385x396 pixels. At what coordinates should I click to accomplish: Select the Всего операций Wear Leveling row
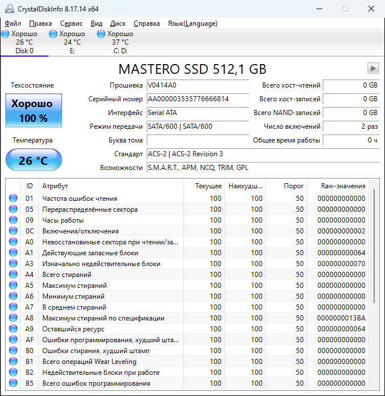188,362
